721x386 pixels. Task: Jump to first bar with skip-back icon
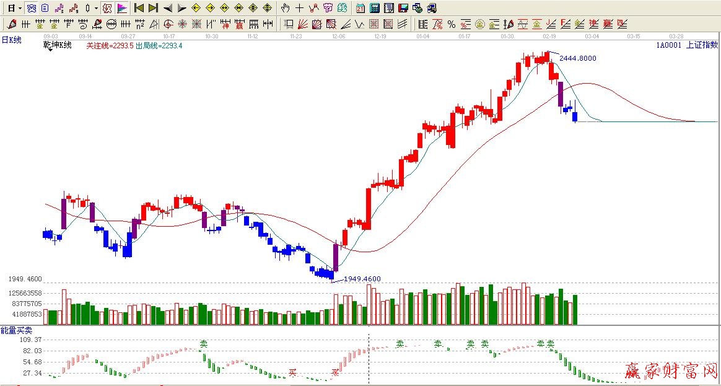coord(139,8)
